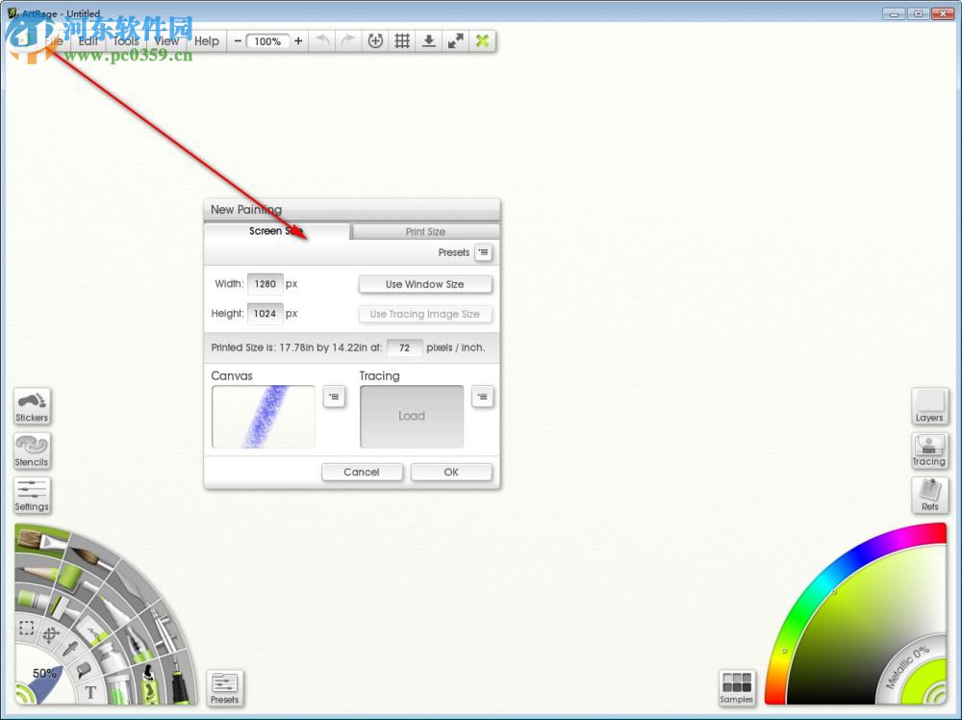Click the Use Window Size button
Image resolution: width=962 pixels, height=720 pixels.
[424, 284]
